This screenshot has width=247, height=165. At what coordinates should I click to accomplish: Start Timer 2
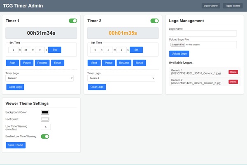click(94, 63)
